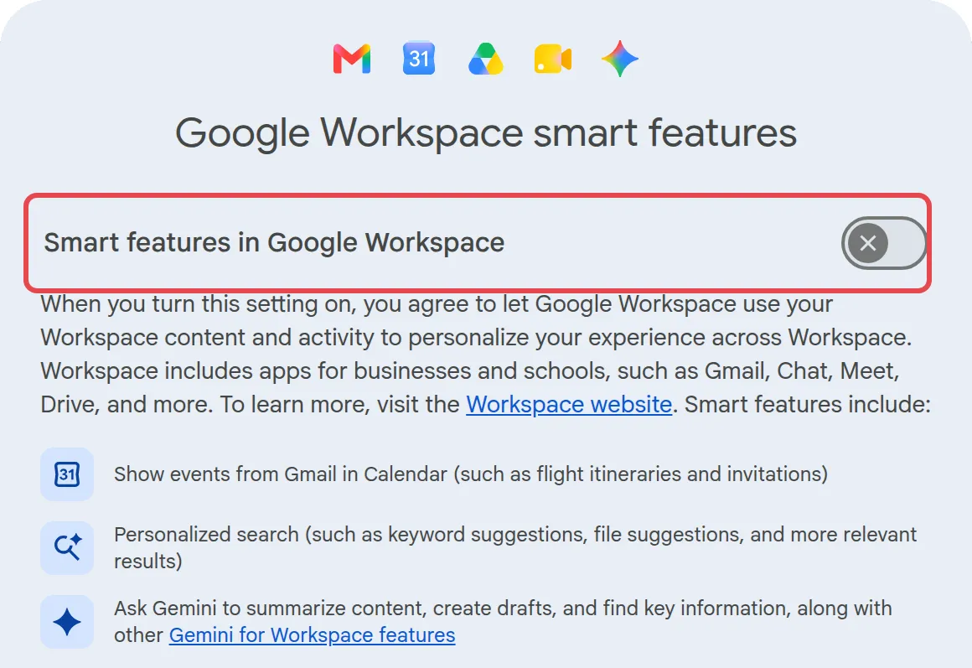Click the Google Calendar 31 icon at top

(x=419, y=59)
